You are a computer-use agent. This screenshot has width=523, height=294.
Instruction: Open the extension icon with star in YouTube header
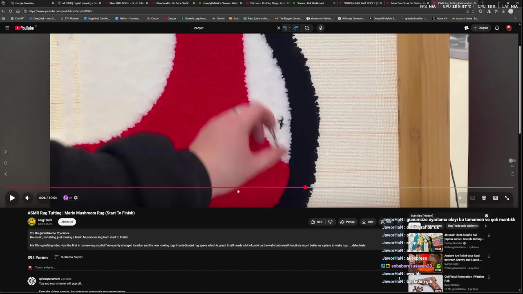[x=466, y=28]
